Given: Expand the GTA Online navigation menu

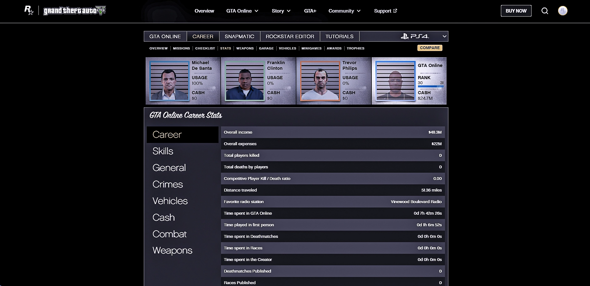Looking at the screenshot, I should pyautogui.click(x=242, y=11).
